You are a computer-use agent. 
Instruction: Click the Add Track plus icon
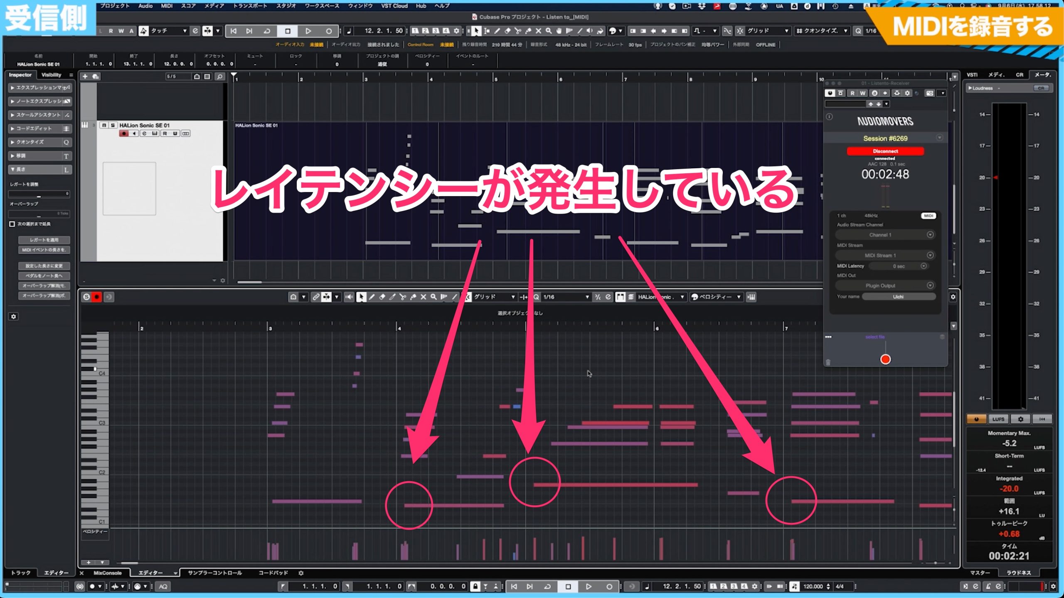tap(85, 76)
